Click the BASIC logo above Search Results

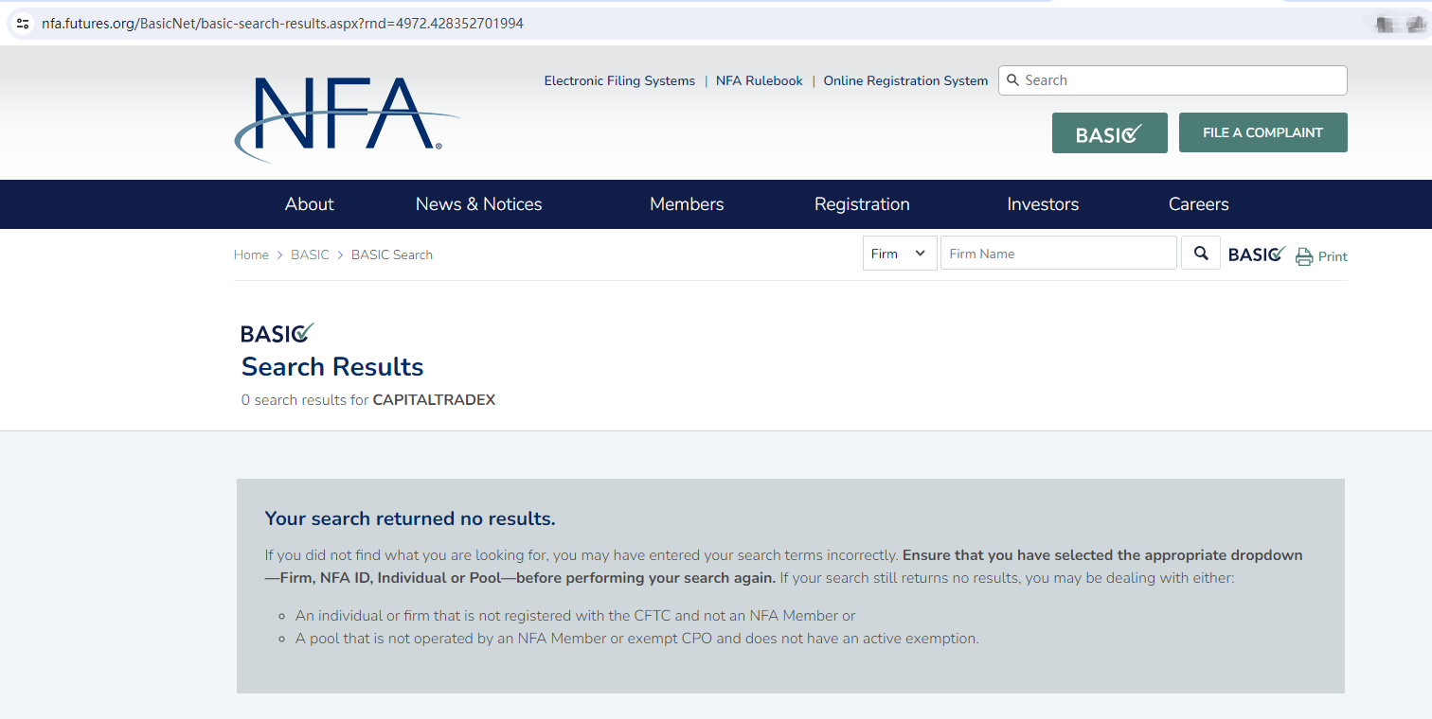point(277,333)
